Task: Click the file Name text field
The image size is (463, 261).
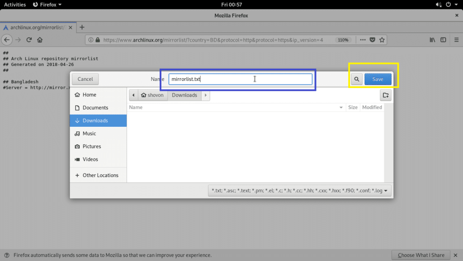Action: [x=240, y=79]
